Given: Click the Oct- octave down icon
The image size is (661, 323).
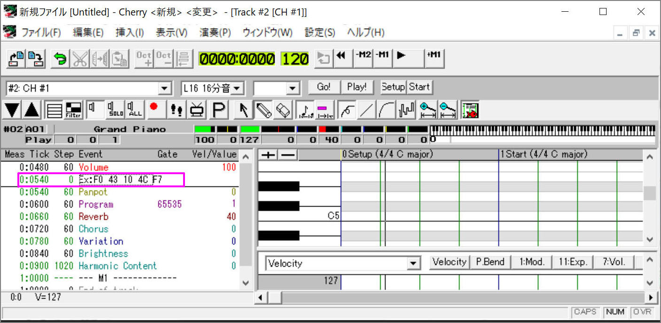Looking at the screenshot, I should [164, 58].
